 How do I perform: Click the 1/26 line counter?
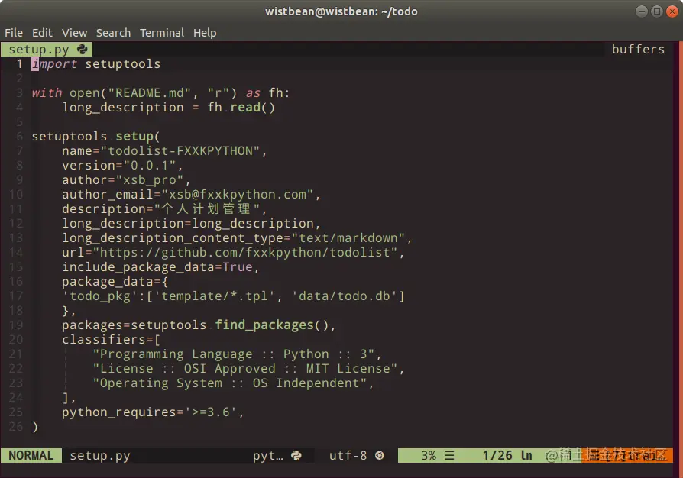pyautogui.click(x=497, y=455)
